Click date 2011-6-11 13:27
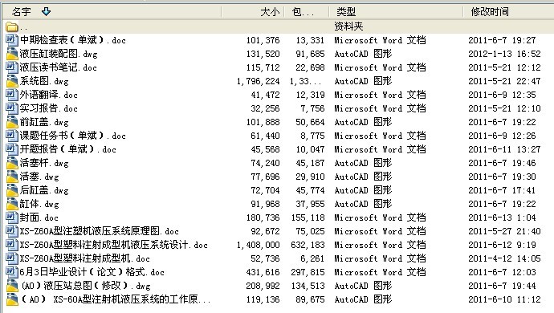Image resolution: width=554 pixels, height=313 pixels. click(504, 149)
